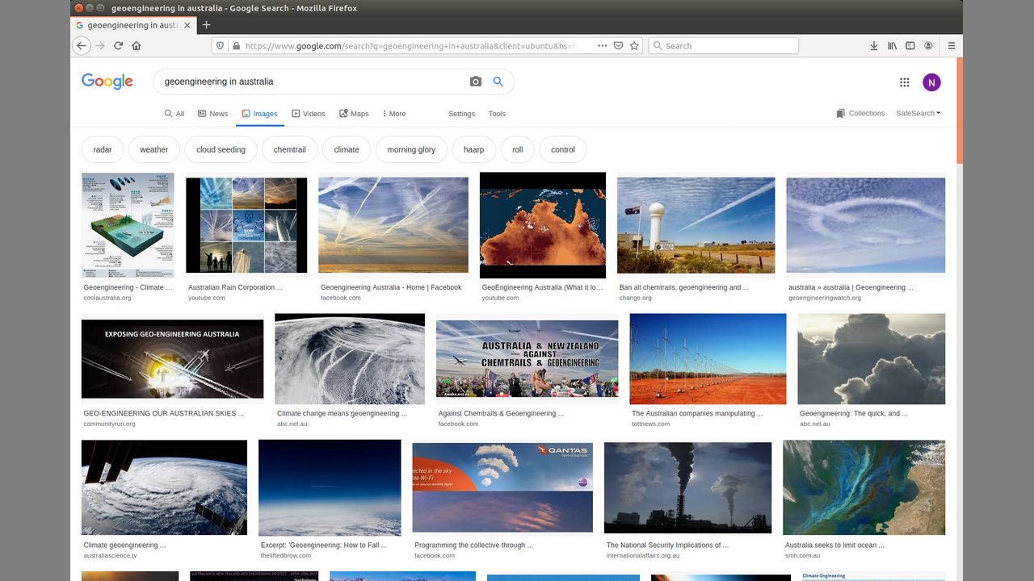Viewport: 1034px width, 581px height.
Task: Open the Collections link
Action: (x=860, y=114)
